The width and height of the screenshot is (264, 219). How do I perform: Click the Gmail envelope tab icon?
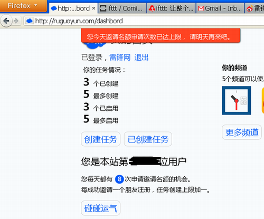click(201, 8)
